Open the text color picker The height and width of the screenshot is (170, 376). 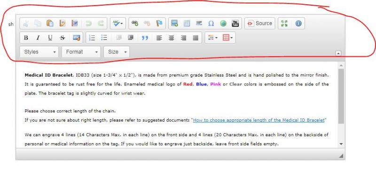[213, 38]
